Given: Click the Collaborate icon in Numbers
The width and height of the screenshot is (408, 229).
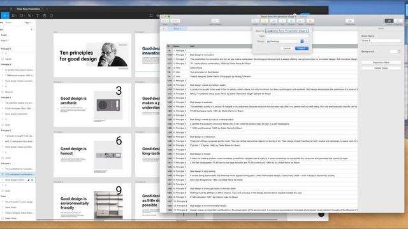Looking at the screenshot, I should pos(350,21).
